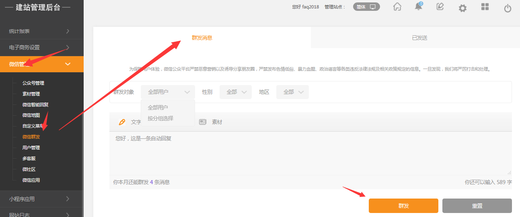Click the four-square grid icon
520x217 pixels.
coord(485,7)
